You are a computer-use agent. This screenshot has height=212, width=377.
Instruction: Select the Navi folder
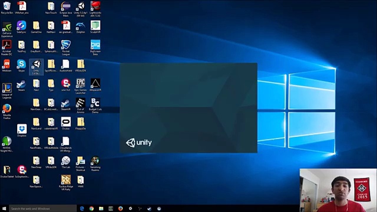click(36, 85)
